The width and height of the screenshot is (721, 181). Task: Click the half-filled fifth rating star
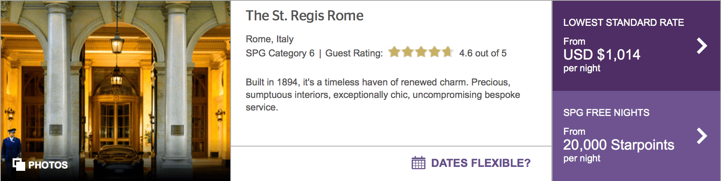(447, 52)
